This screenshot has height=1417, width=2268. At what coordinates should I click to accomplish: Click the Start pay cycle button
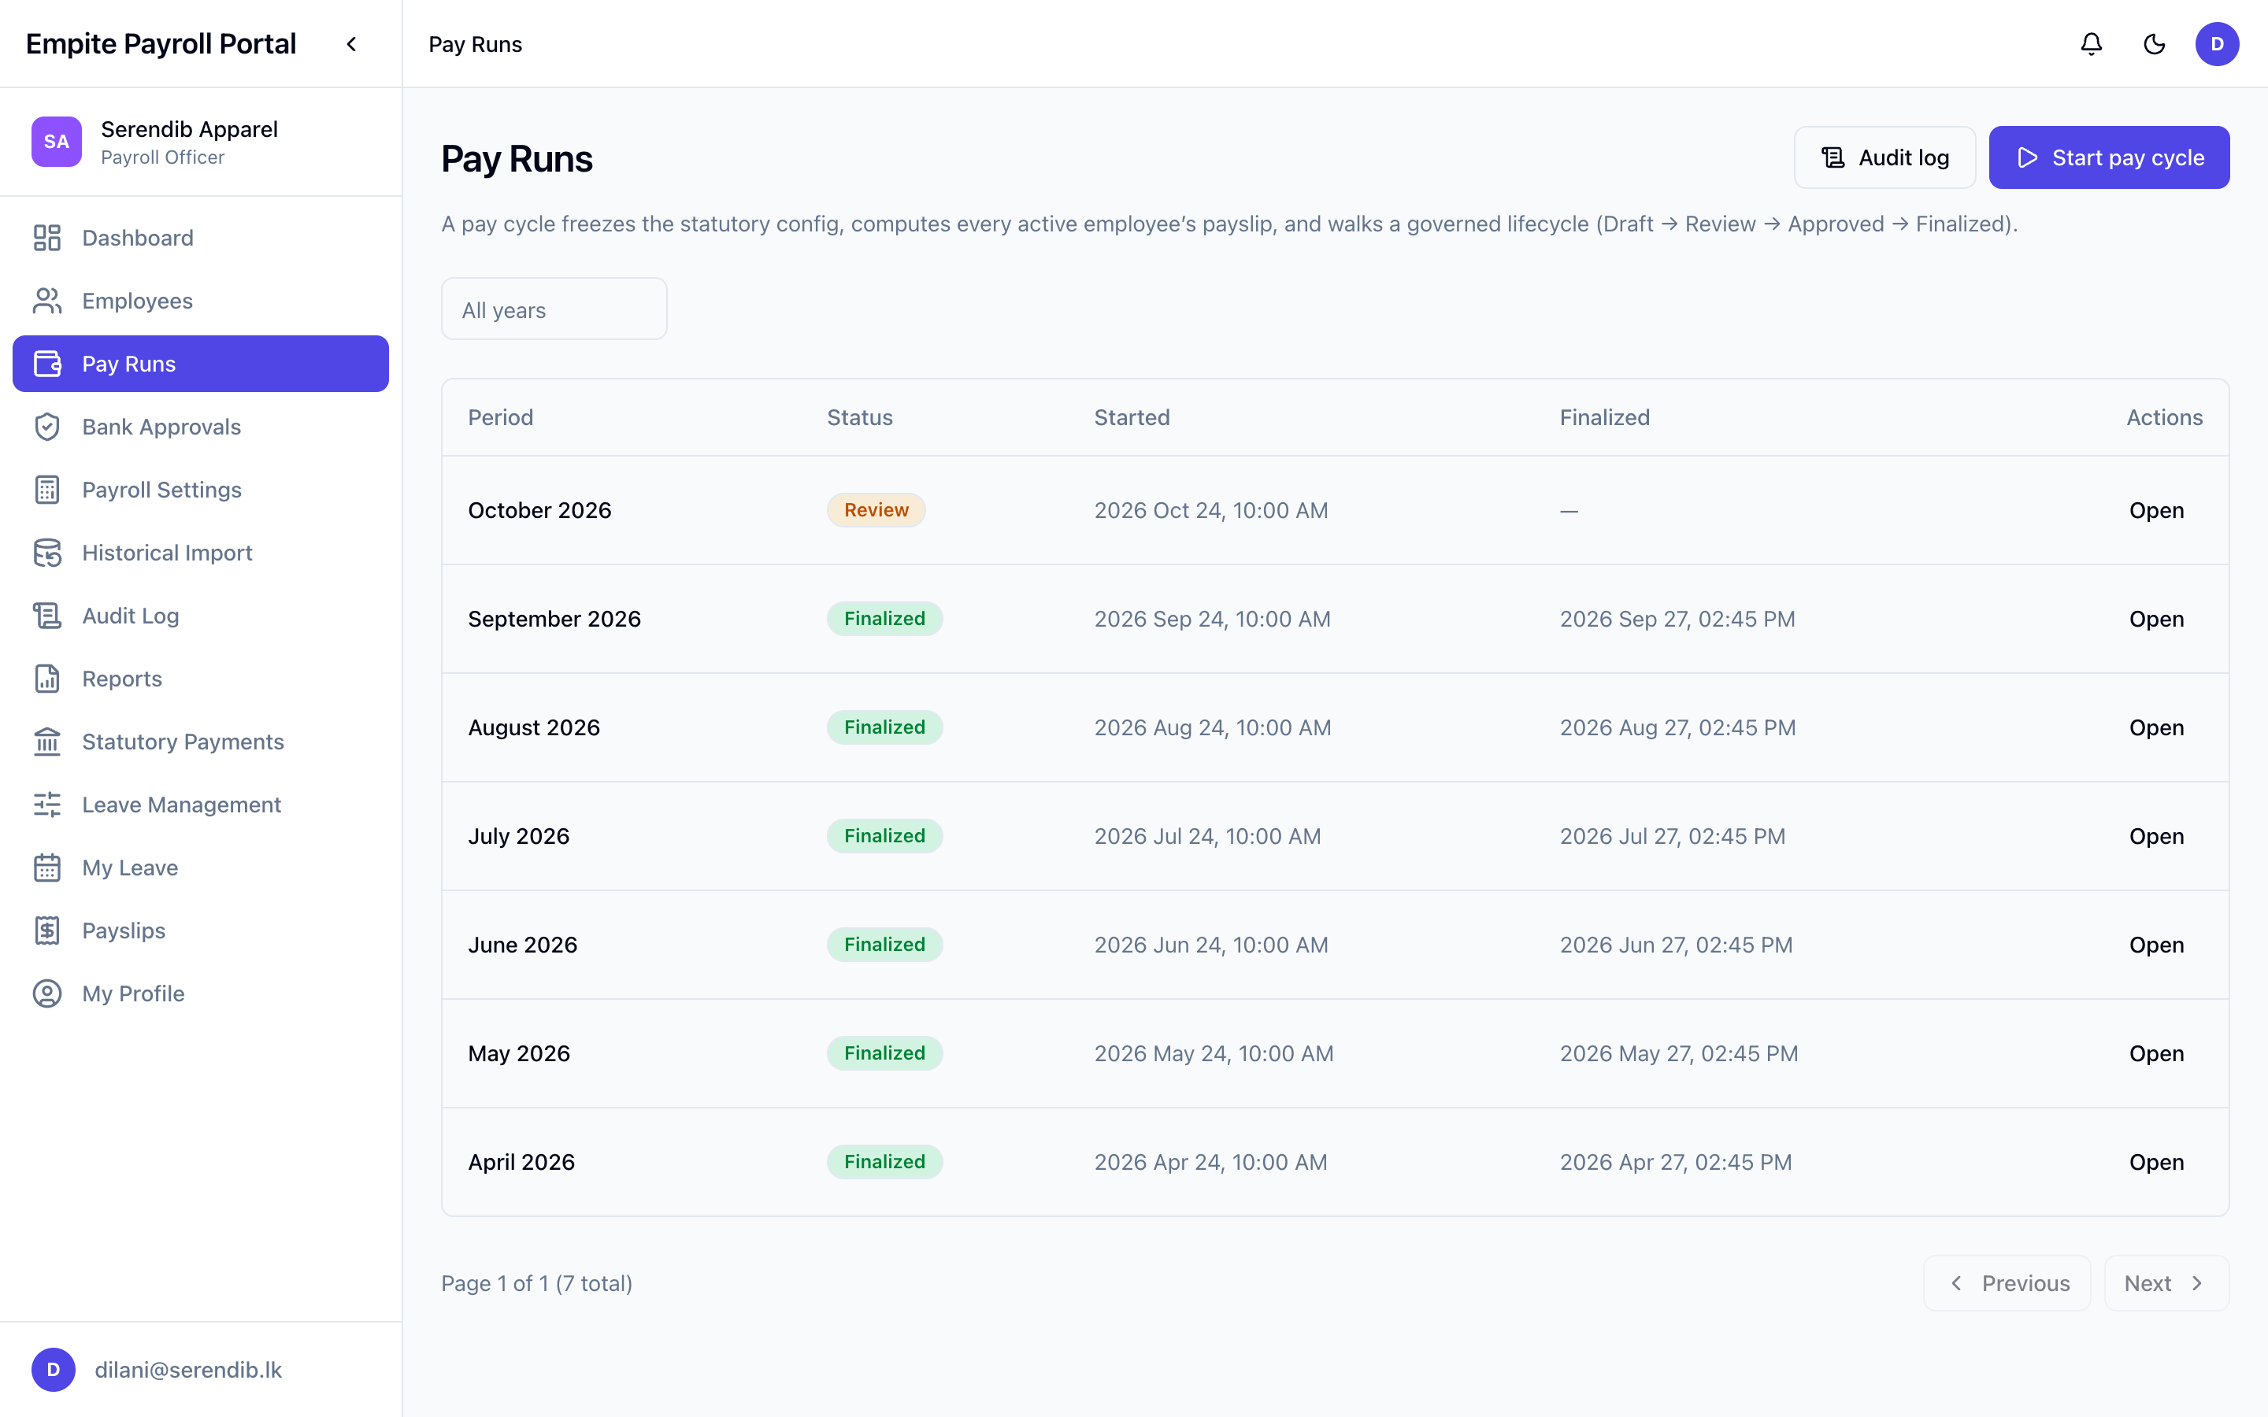click(x=2109, y=157)
